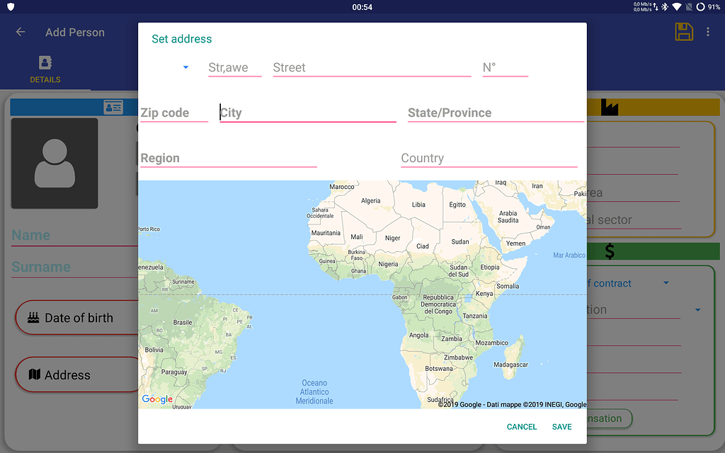Tap Arabia Saudita on the map

(508, 217)
